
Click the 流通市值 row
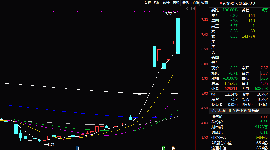(239, 148)
